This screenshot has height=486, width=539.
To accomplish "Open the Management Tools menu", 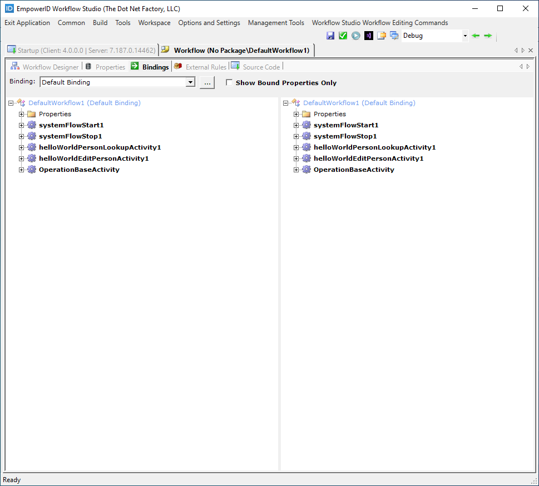I will coord(276,23).
